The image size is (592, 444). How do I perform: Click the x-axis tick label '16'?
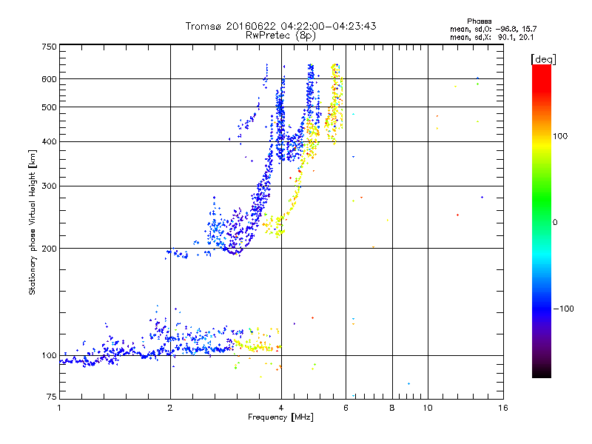(x=503, y=408)
